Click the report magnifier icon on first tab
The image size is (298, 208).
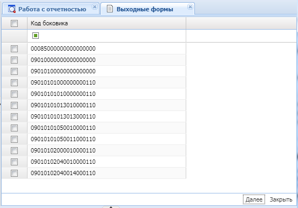pyautogui.click(x=12, y=9)
